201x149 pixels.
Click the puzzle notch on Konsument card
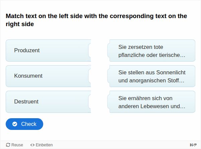pyautogui.click(x=90, y=76)
